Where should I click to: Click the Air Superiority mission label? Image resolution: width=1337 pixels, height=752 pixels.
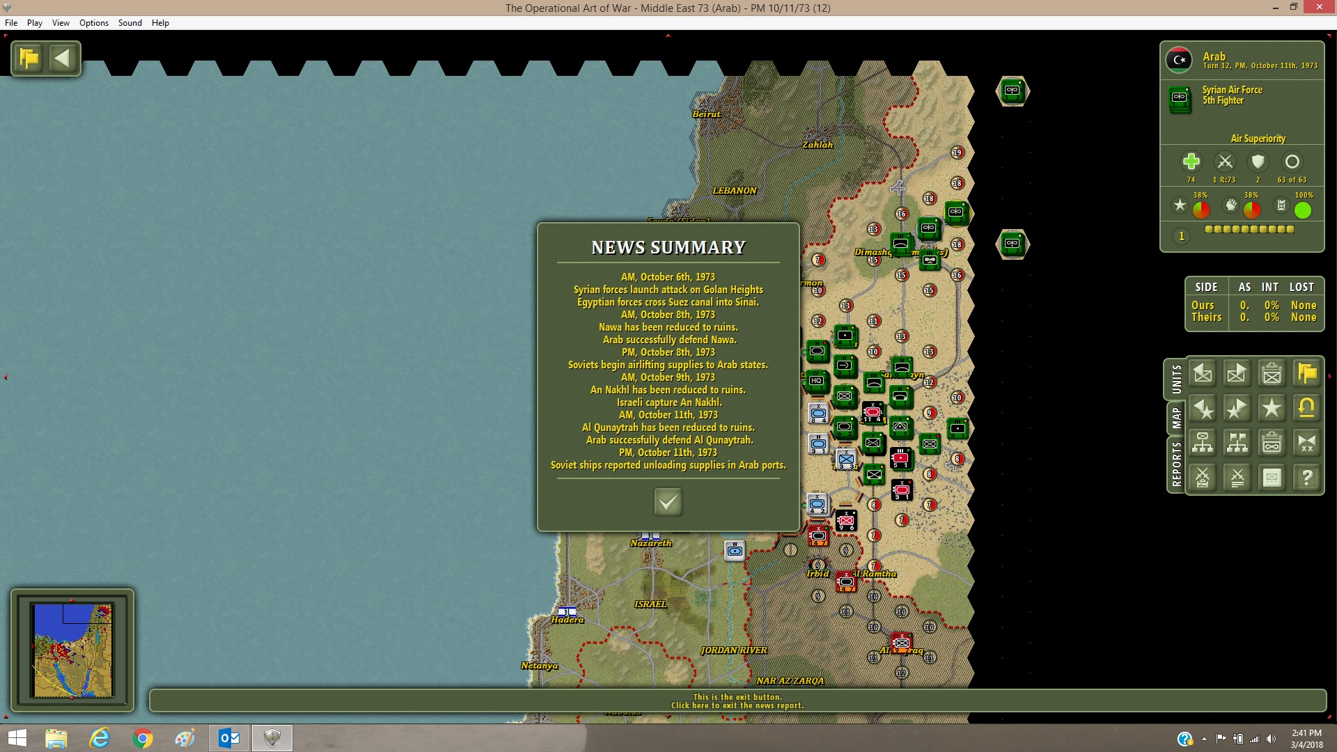[x=1258, y=139]
